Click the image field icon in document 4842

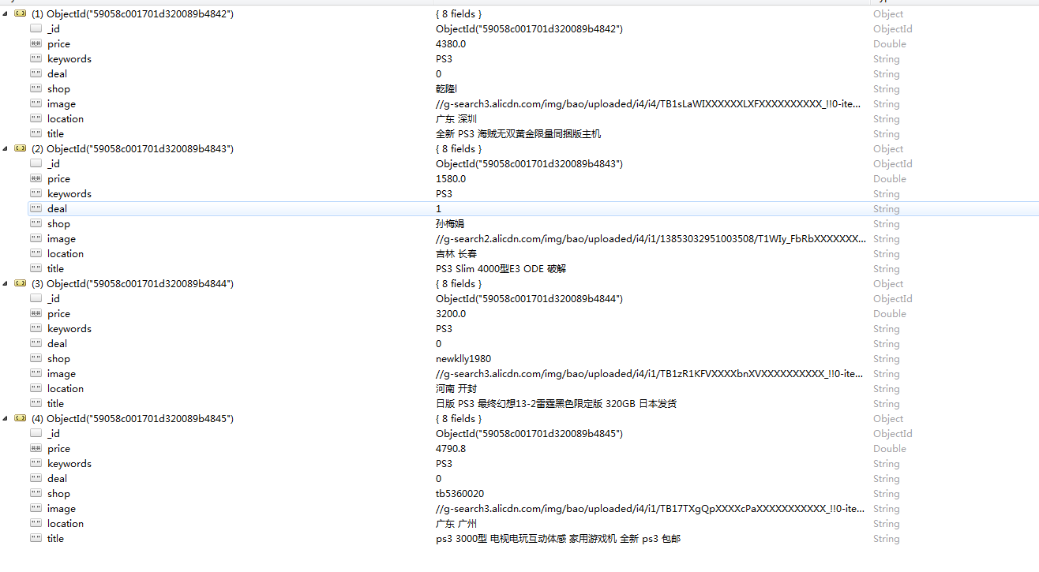pos(36,104)
